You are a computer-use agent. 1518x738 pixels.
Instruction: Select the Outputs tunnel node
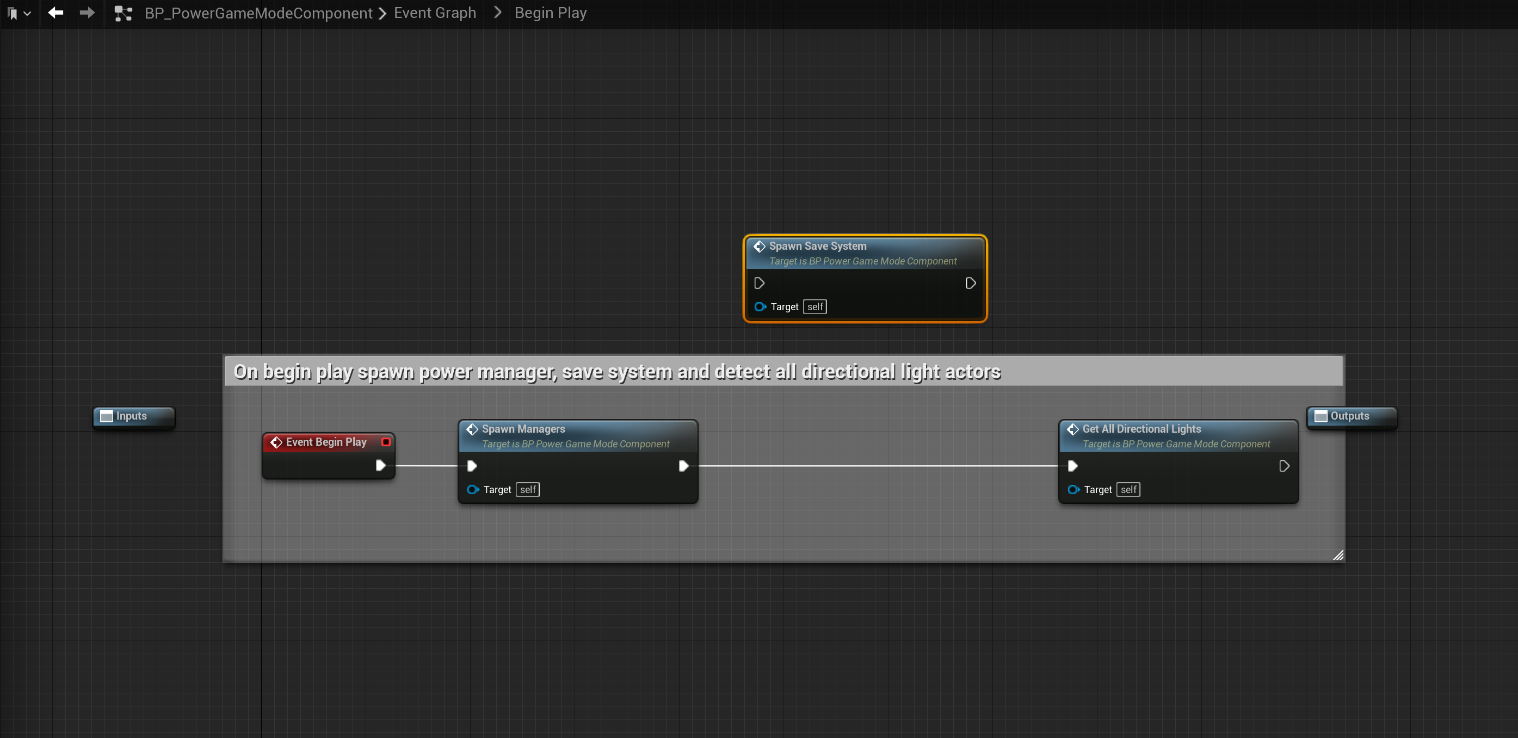pos(1350,416)
